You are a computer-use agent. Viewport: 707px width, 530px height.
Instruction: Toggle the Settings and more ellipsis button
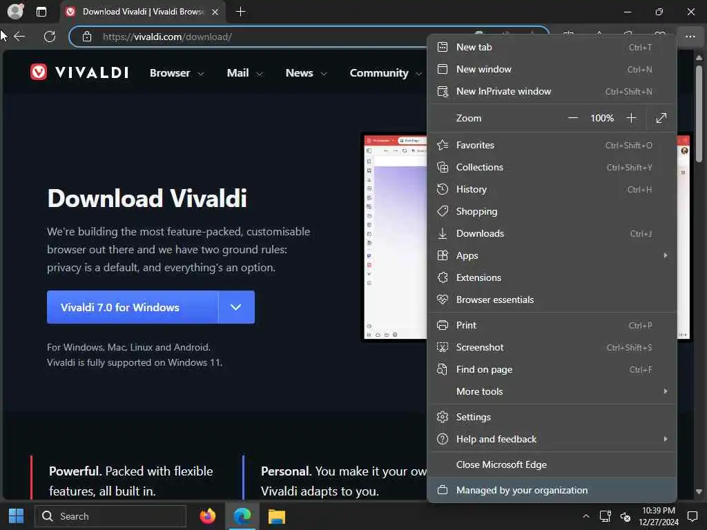pyautogui.click(x=690, y=37)
